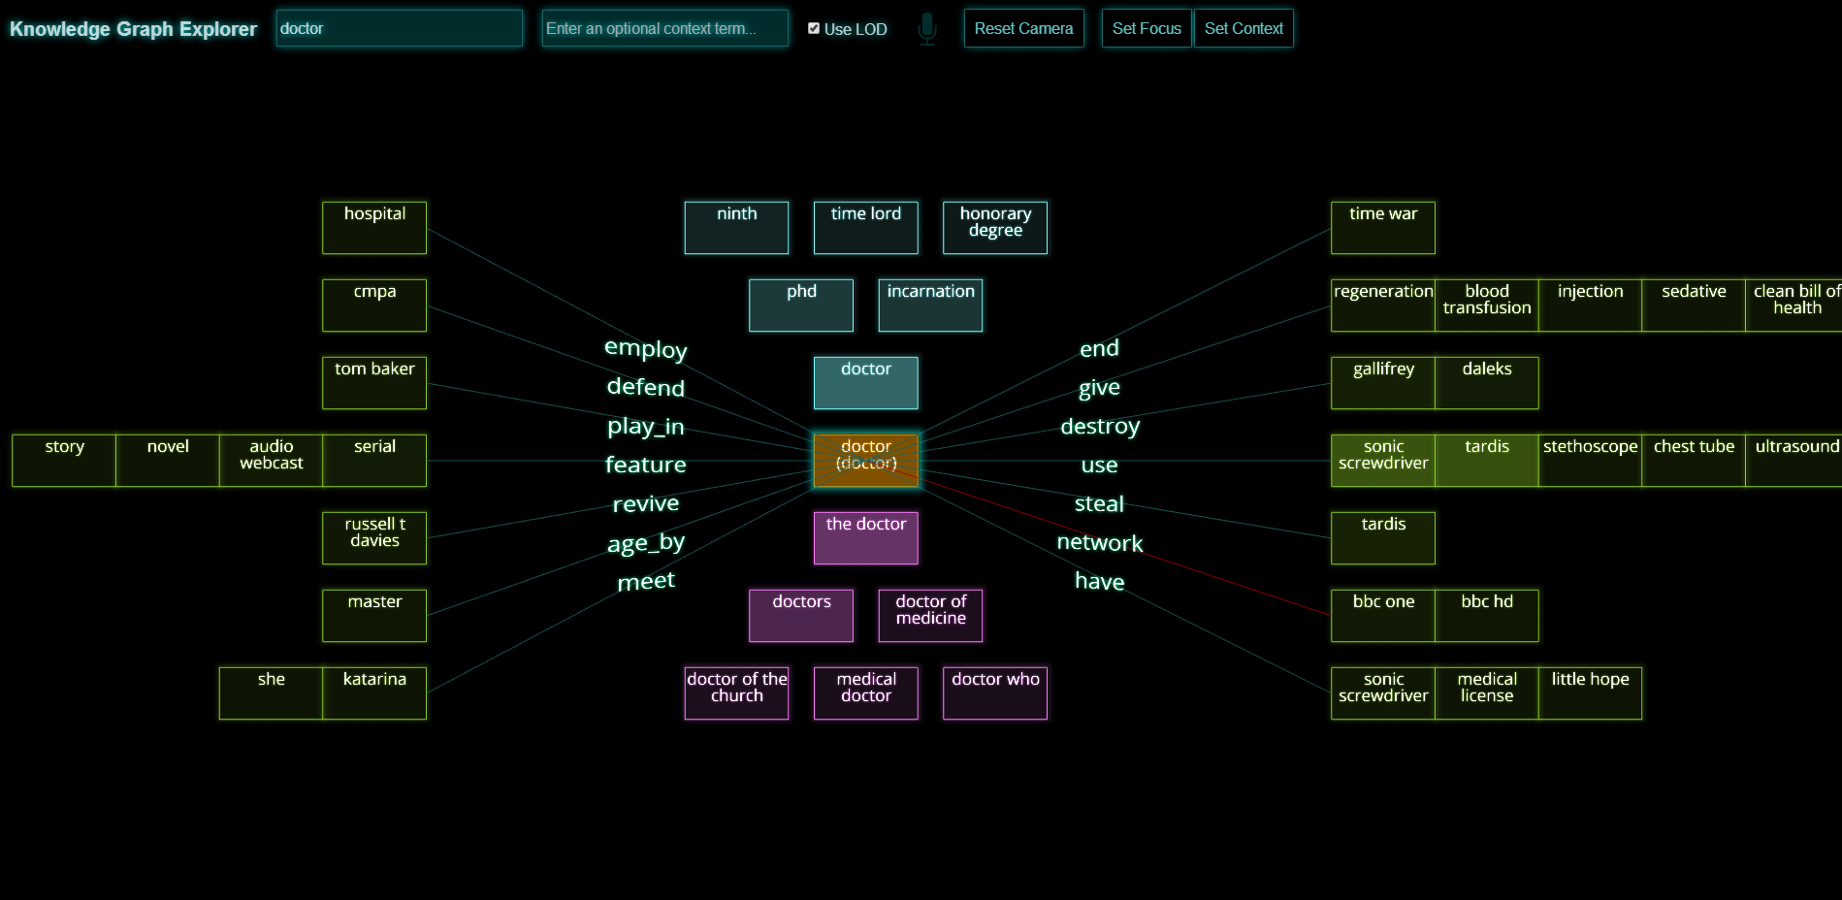Click the stethoscope node

point(1591,461)
